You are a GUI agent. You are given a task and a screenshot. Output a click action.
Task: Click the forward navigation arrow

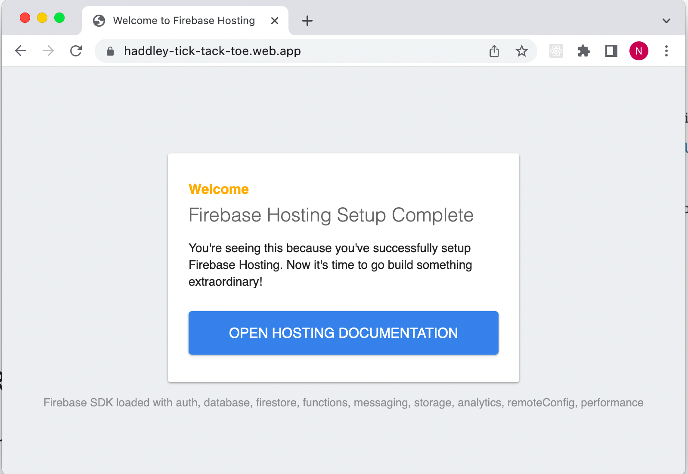48,51
